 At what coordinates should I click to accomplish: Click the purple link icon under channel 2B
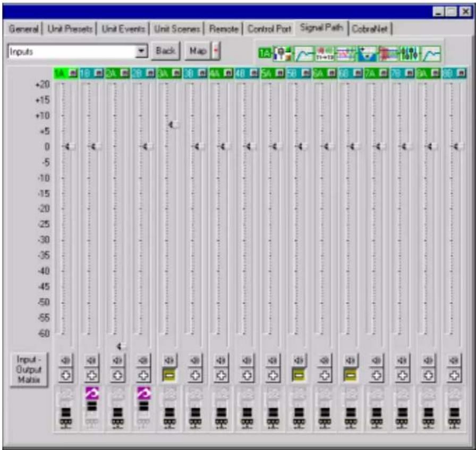pyautogui.click(x=143, y=393)
